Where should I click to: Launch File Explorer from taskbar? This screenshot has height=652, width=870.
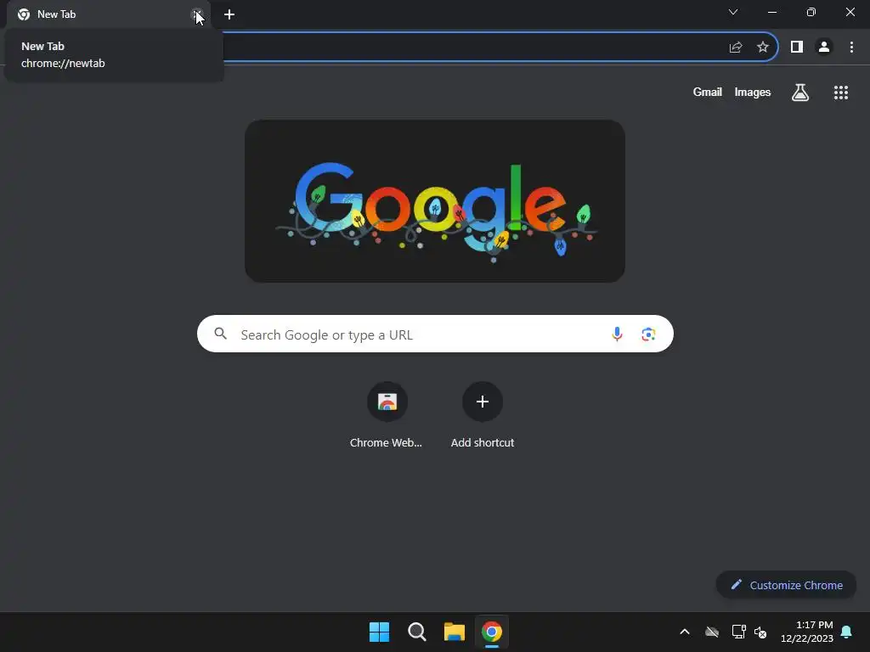(x=455, y=632)
